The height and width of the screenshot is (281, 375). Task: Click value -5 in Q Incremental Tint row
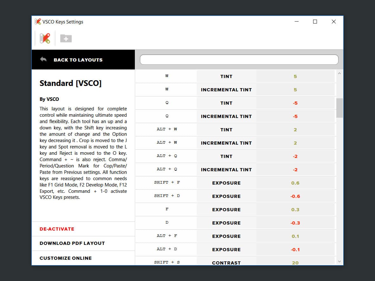295,116
